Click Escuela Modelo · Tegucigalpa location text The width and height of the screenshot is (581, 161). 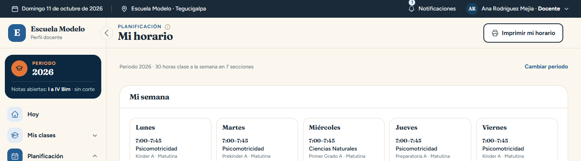169,8
